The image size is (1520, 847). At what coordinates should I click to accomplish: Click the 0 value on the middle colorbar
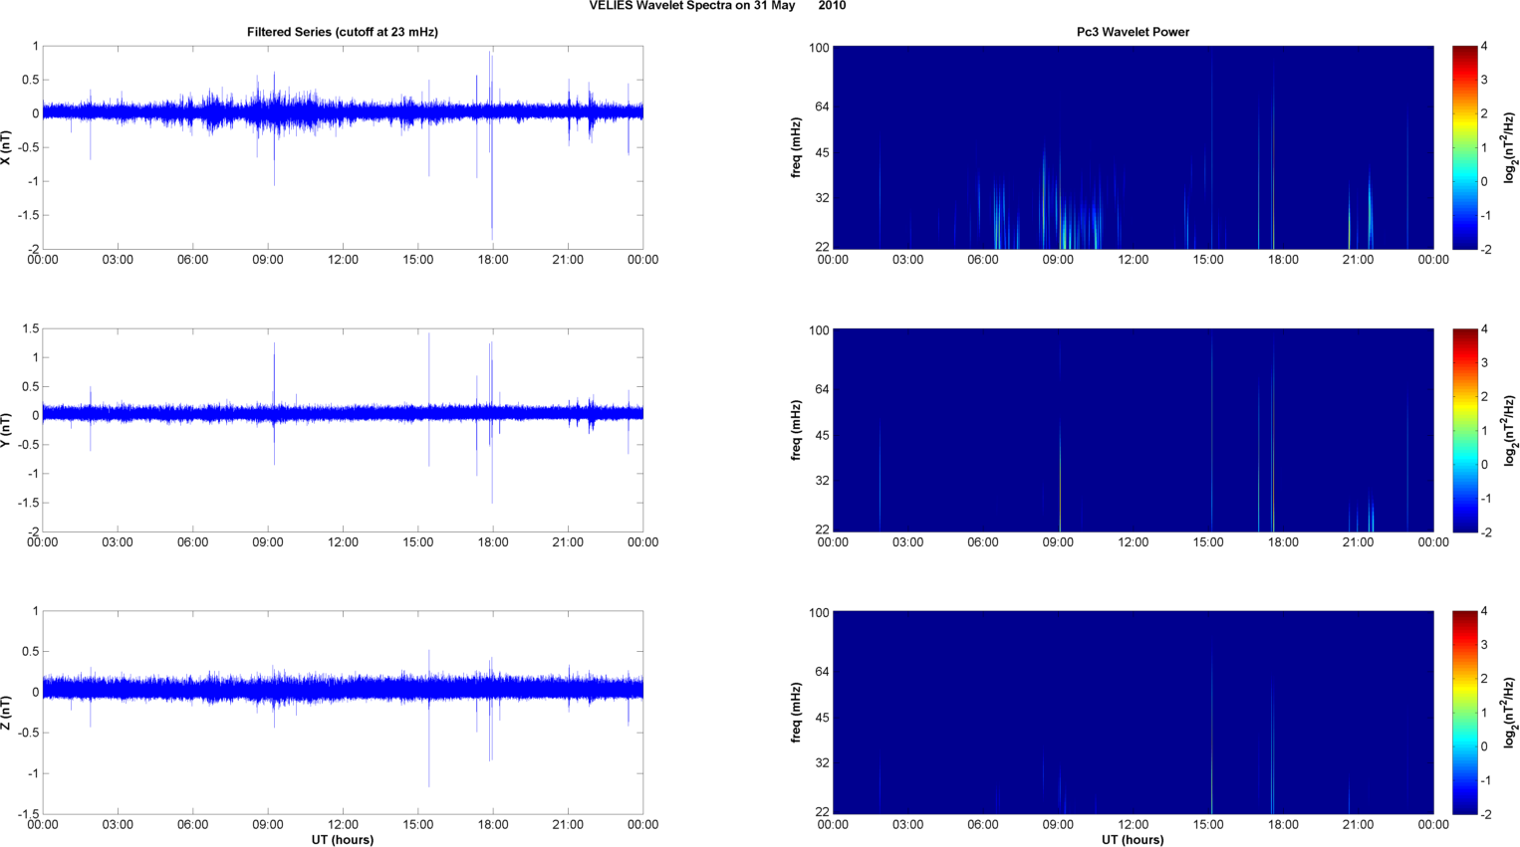pos(1484,465)
